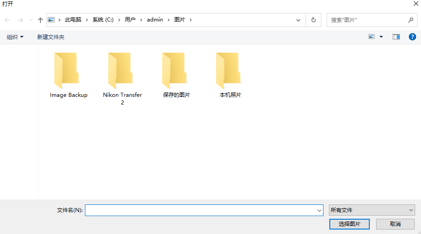Image resolution: width=421 pixels, height=234 pixels.
Task: Click into the 文件名 text field
Action: pos(200,210)
